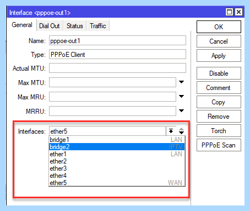Click the Apply button

219,56
